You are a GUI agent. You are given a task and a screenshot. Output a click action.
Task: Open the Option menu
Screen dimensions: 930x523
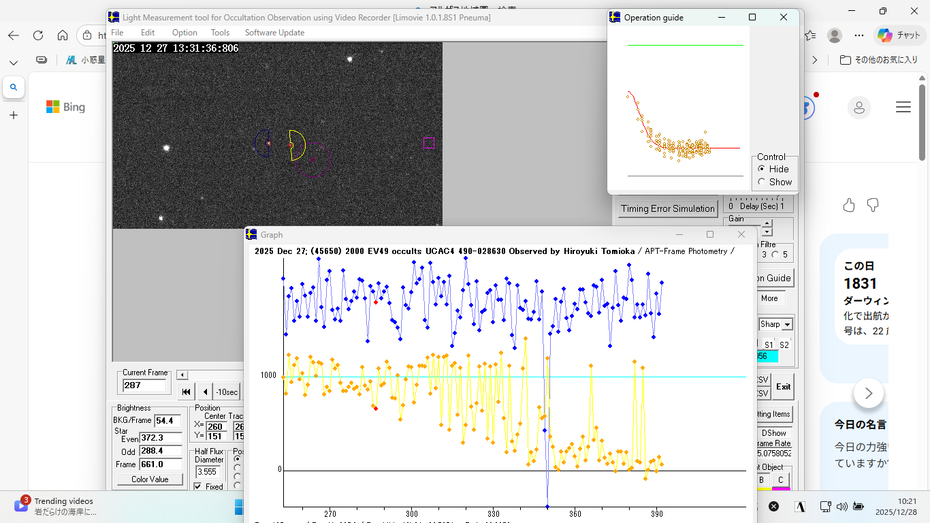(x=184, y=33)
